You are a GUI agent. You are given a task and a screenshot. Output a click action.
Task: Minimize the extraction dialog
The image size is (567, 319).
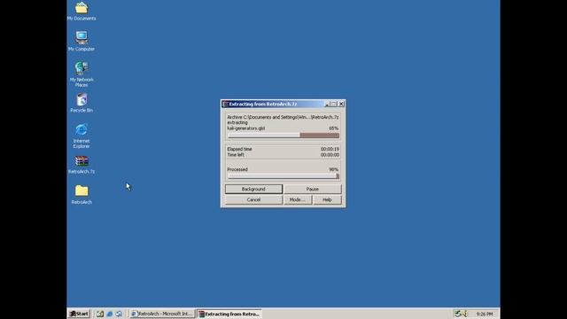click(327, 105)
